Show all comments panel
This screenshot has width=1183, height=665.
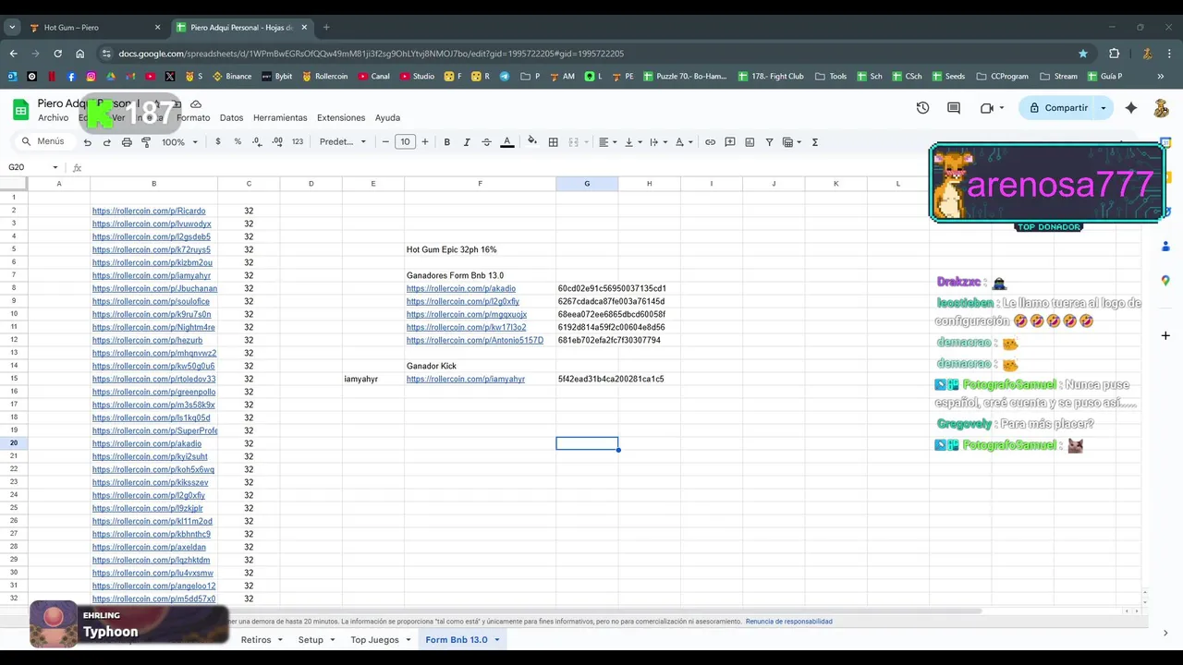click(954, 108)
